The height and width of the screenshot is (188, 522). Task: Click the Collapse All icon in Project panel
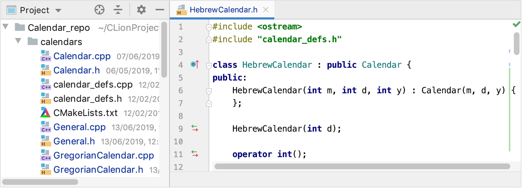tap(118, 10)
